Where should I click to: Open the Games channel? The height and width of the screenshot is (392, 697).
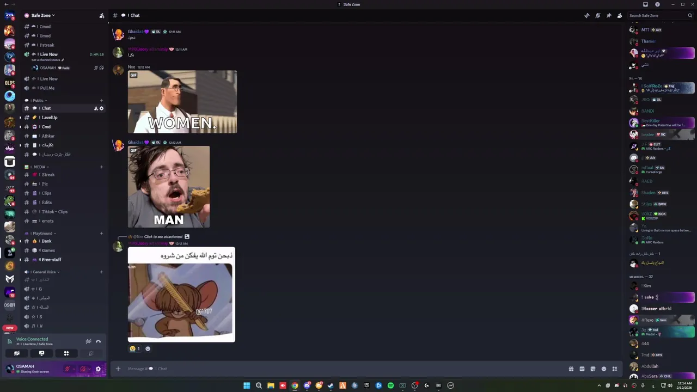(64, 250)
